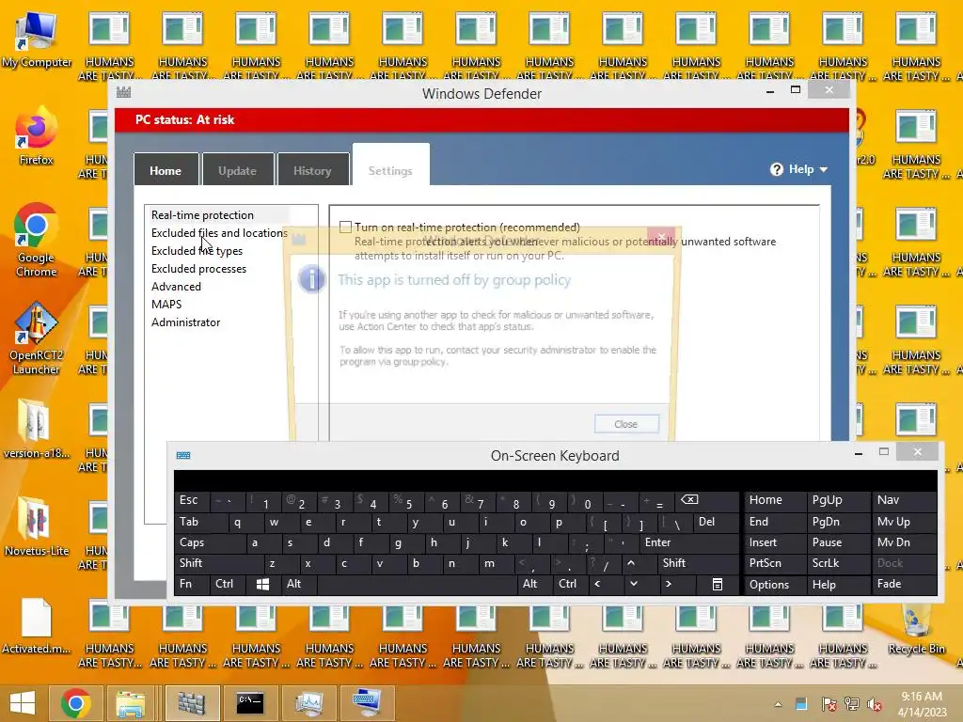Image resolution: width=963 pixels, height=722 pixels.
Task: Click Mv Up key on On-Screen Keyboard
Action: click(904, 522)
